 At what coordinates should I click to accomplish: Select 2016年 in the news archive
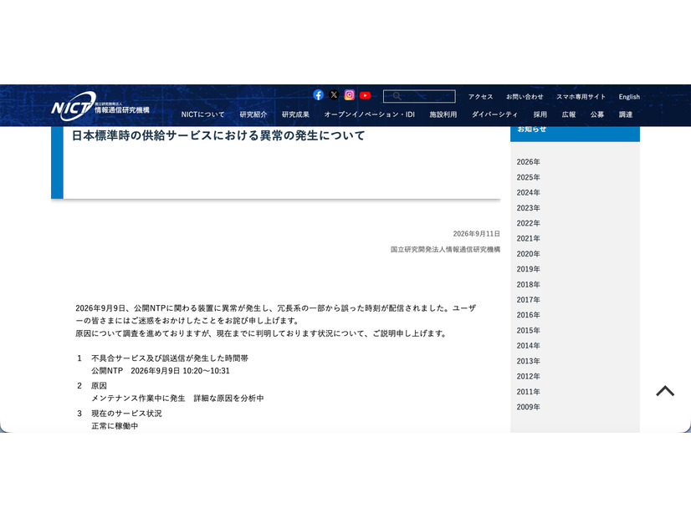tap(528, 315)
